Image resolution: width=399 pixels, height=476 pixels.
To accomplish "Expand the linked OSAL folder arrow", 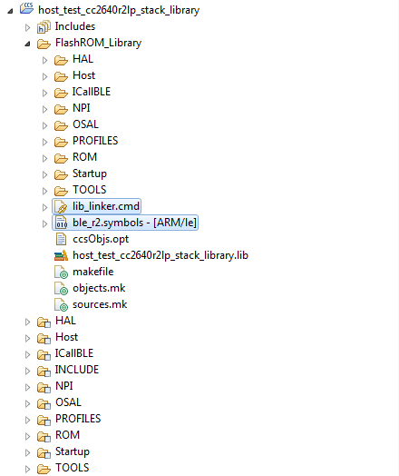I will coord(27,403).
